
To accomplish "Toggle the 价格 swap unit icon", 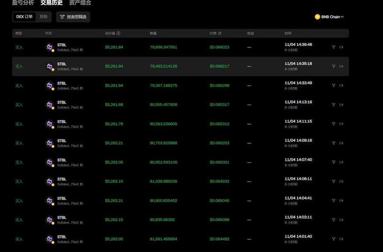I will (x=220, y=33).
